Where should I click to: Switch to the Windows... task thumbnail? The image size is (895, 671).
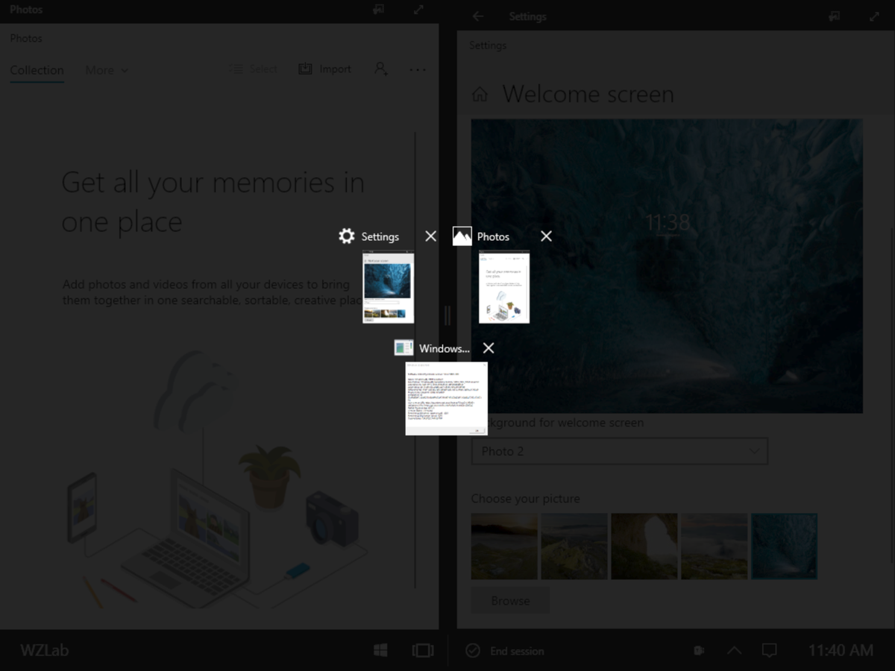tap(446, 398)
